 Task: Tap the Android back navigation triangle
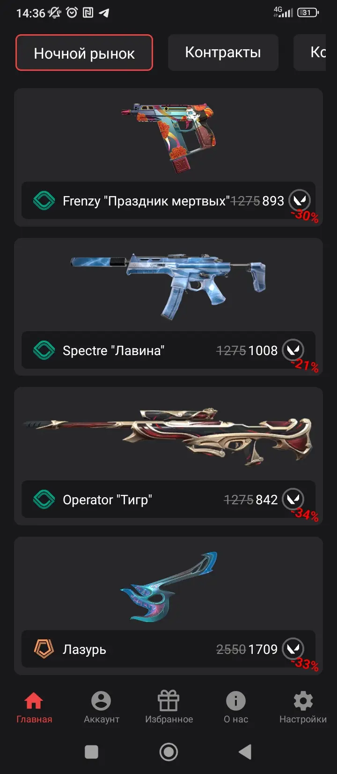point(245,752)
